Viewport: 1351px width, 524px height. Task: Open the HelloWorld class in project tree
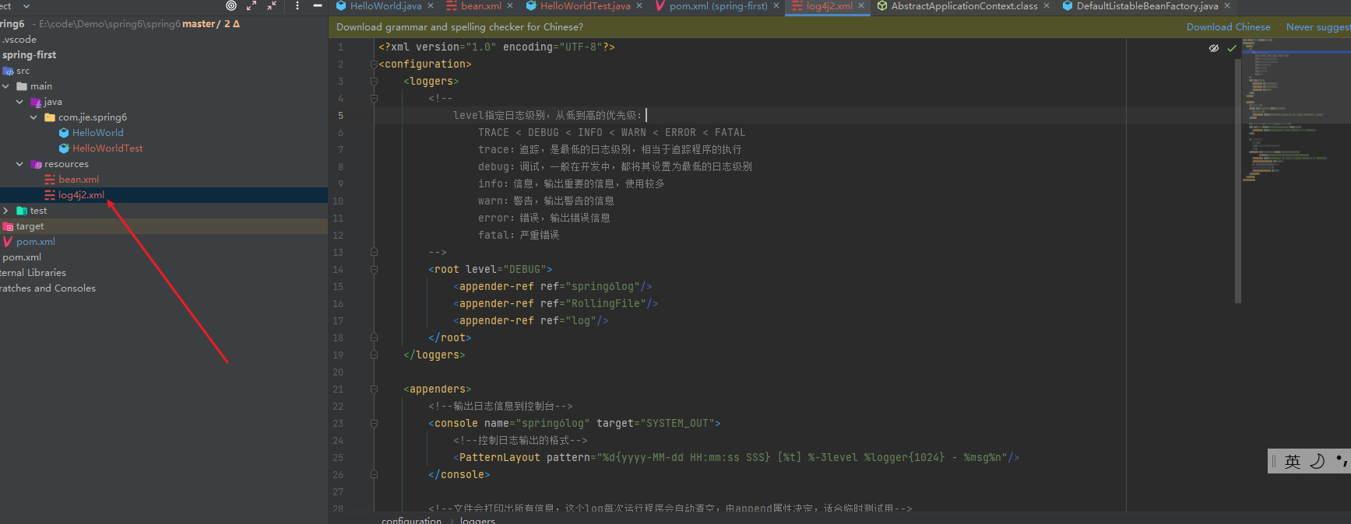[97, 133]
